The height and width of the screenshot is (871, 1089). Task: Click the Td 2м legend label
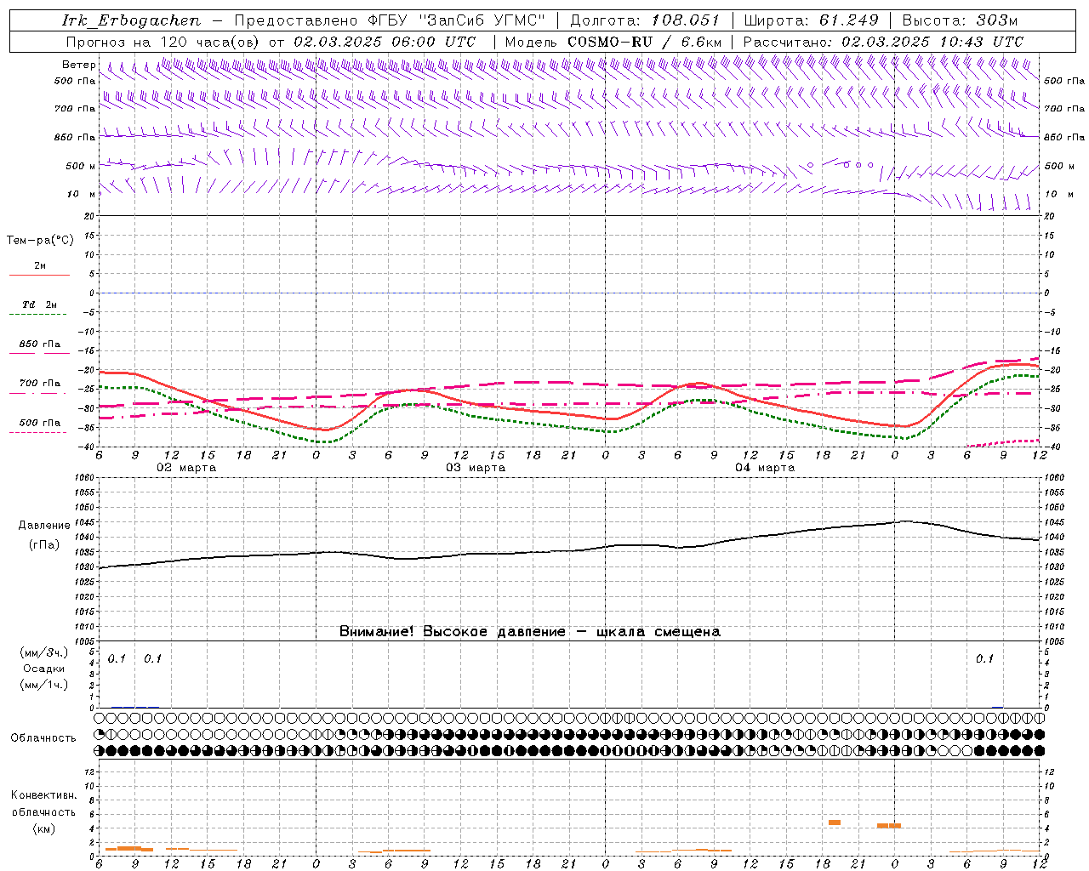[x=39, y=305]
